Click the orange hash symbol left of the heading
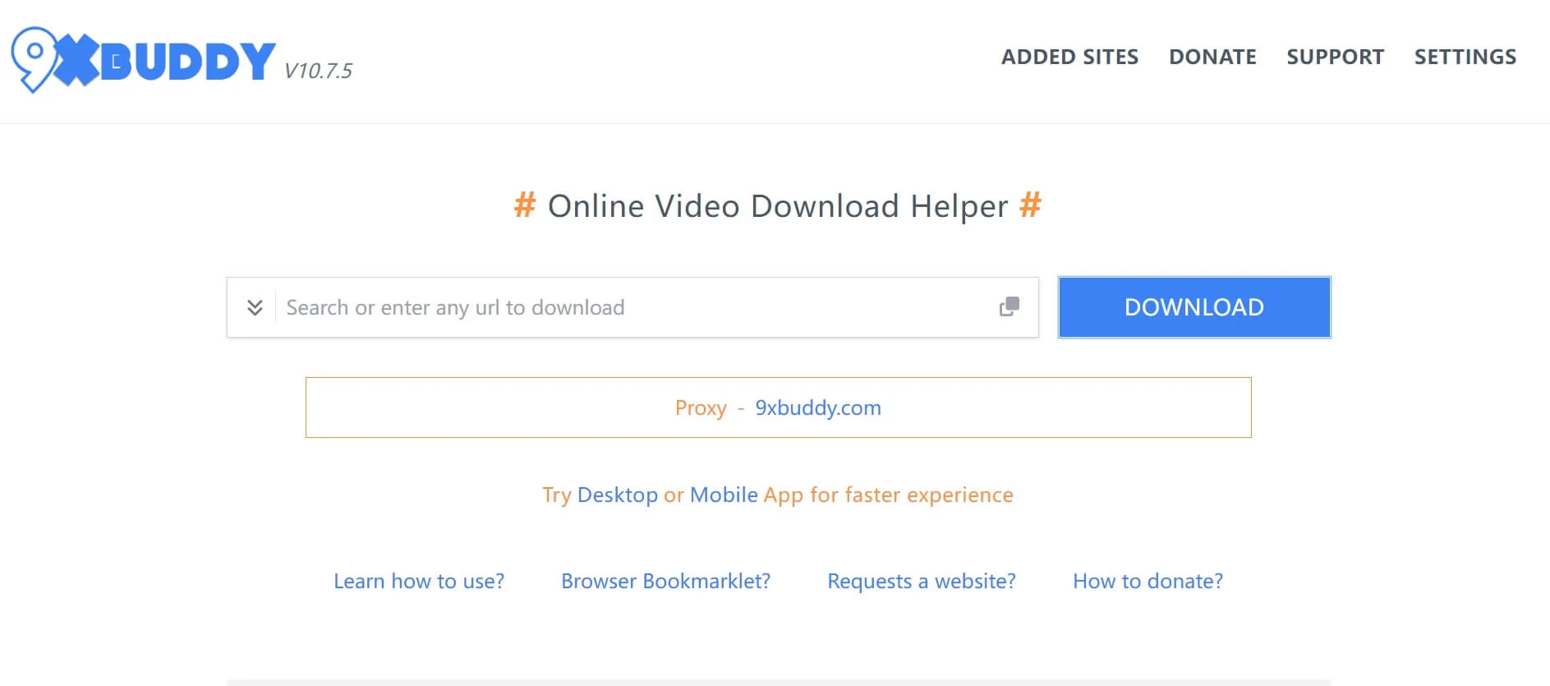 click(525, 205)
